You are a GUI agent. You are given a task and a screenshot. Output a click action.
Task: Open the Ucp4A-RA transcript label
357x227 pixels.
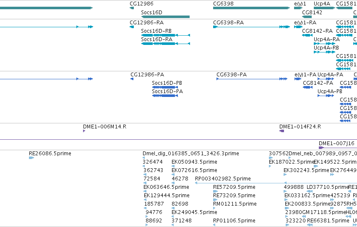click(x=326, y=39)
